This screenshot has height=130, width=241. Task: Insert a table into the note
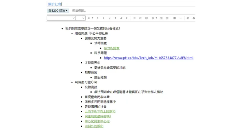pyautogui.click(x=175, y=18)
